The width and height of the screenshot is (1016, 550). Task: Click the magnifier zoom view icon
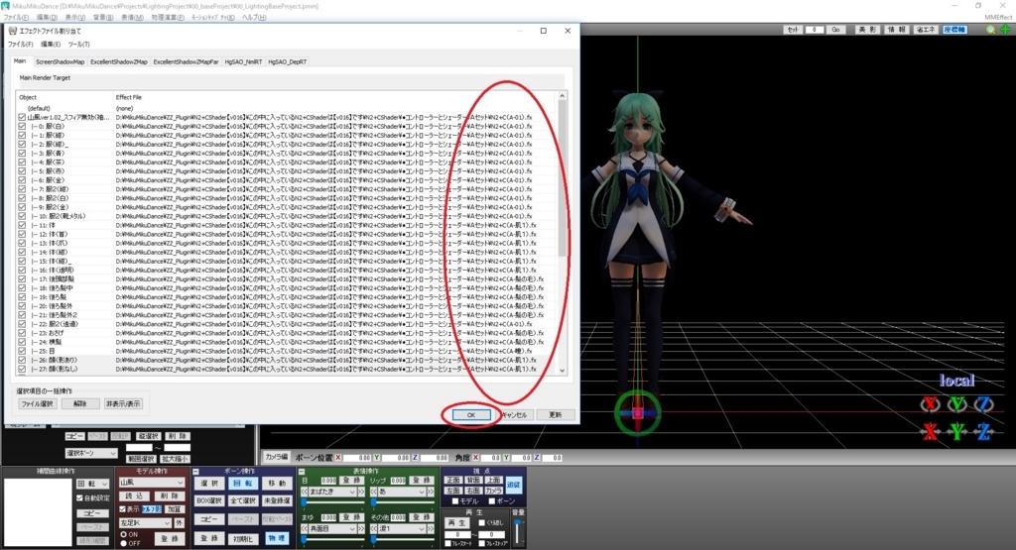click(x=991, y=30)
